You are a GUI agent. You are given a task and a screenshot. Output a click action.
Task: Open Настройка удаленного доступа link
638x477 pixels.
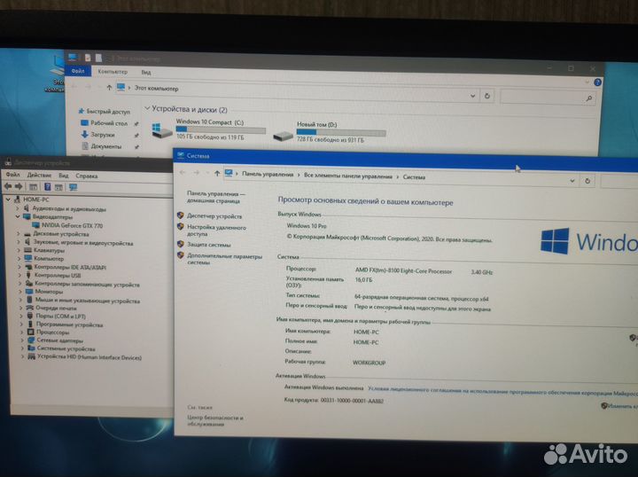[216, 231]
